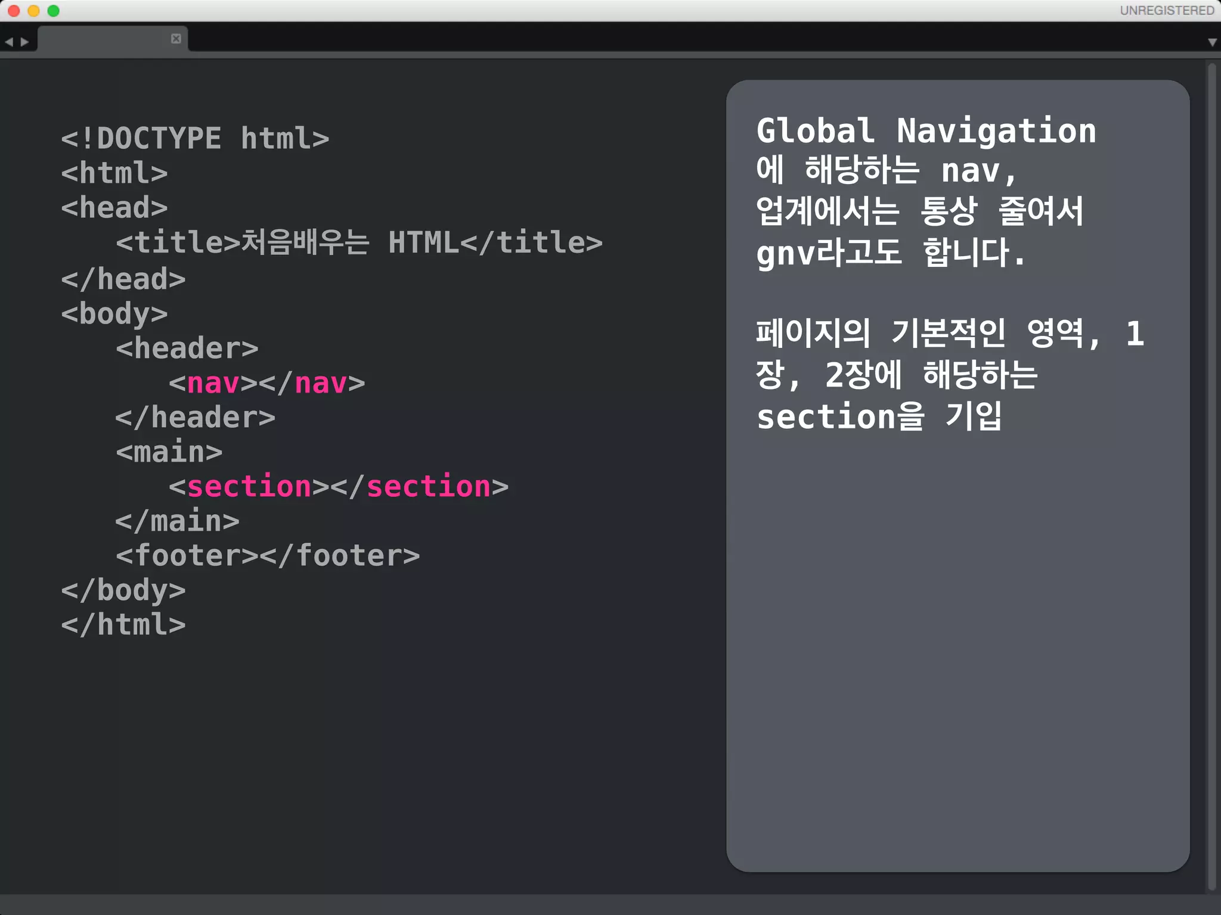Viewport: 1221px width, 915px height.
Task: Click the <footer></footer> line
Action: coord(268,556)
